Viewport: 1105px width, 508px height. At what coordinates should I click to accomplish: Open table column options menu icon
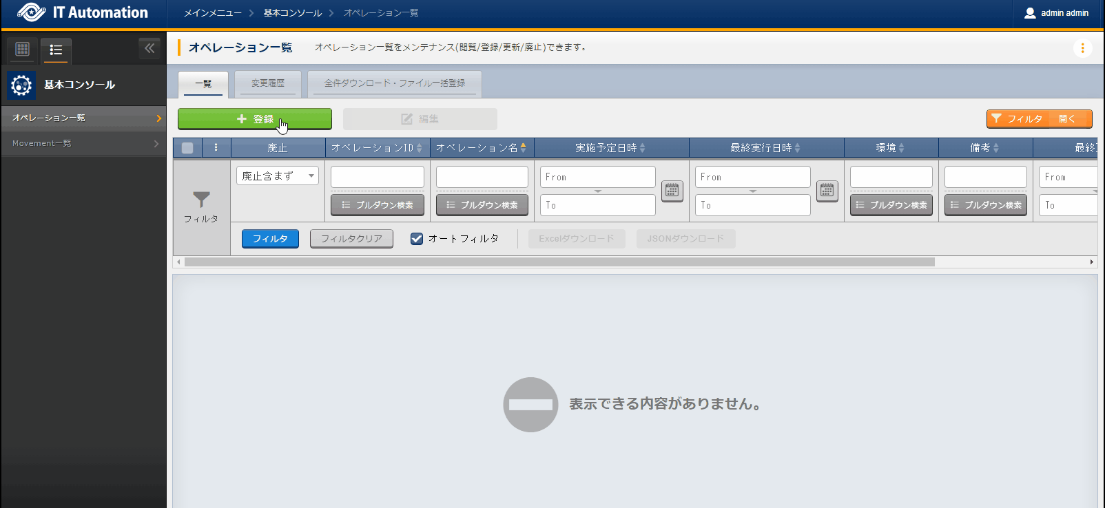pos(216,147)
